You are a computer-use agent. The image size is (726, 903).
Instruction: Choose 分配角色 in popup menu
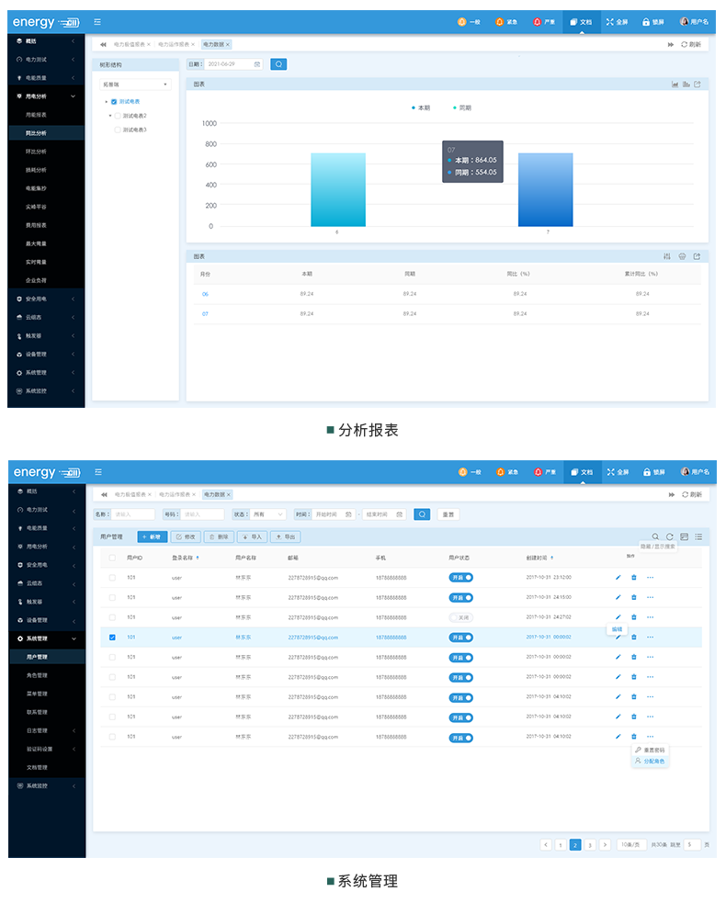pos(650,762)
